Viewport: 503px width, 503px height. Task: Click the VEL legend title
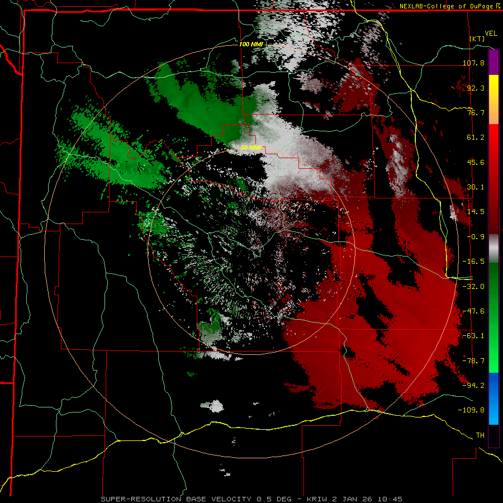pos(491,34)
